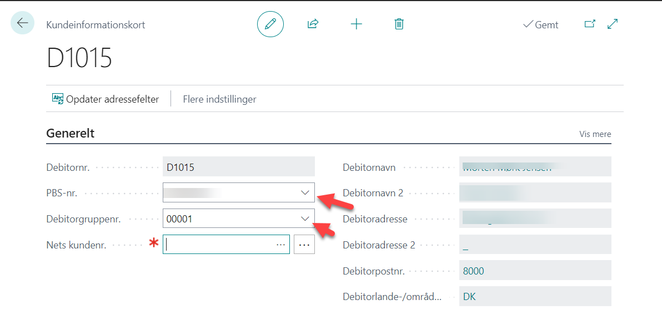
Task: Click the ellipsis inside Nets kundenr. field
Action: click(280, 245)
